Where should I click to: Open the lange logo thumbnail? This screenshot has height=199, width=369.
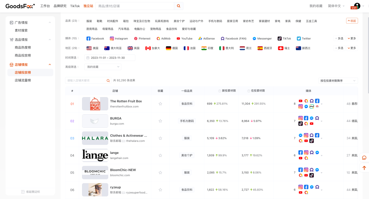95,156
